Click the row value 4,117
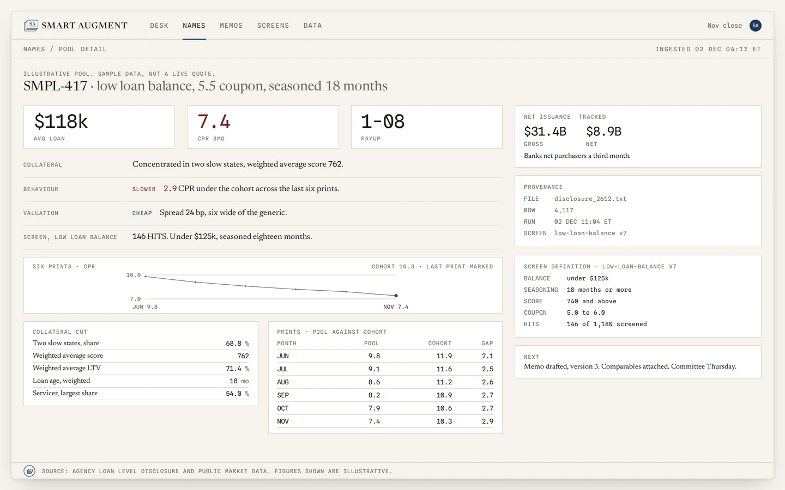Image resolution: width=785 pixels, height=490 pixels. (x=564, y=211)
